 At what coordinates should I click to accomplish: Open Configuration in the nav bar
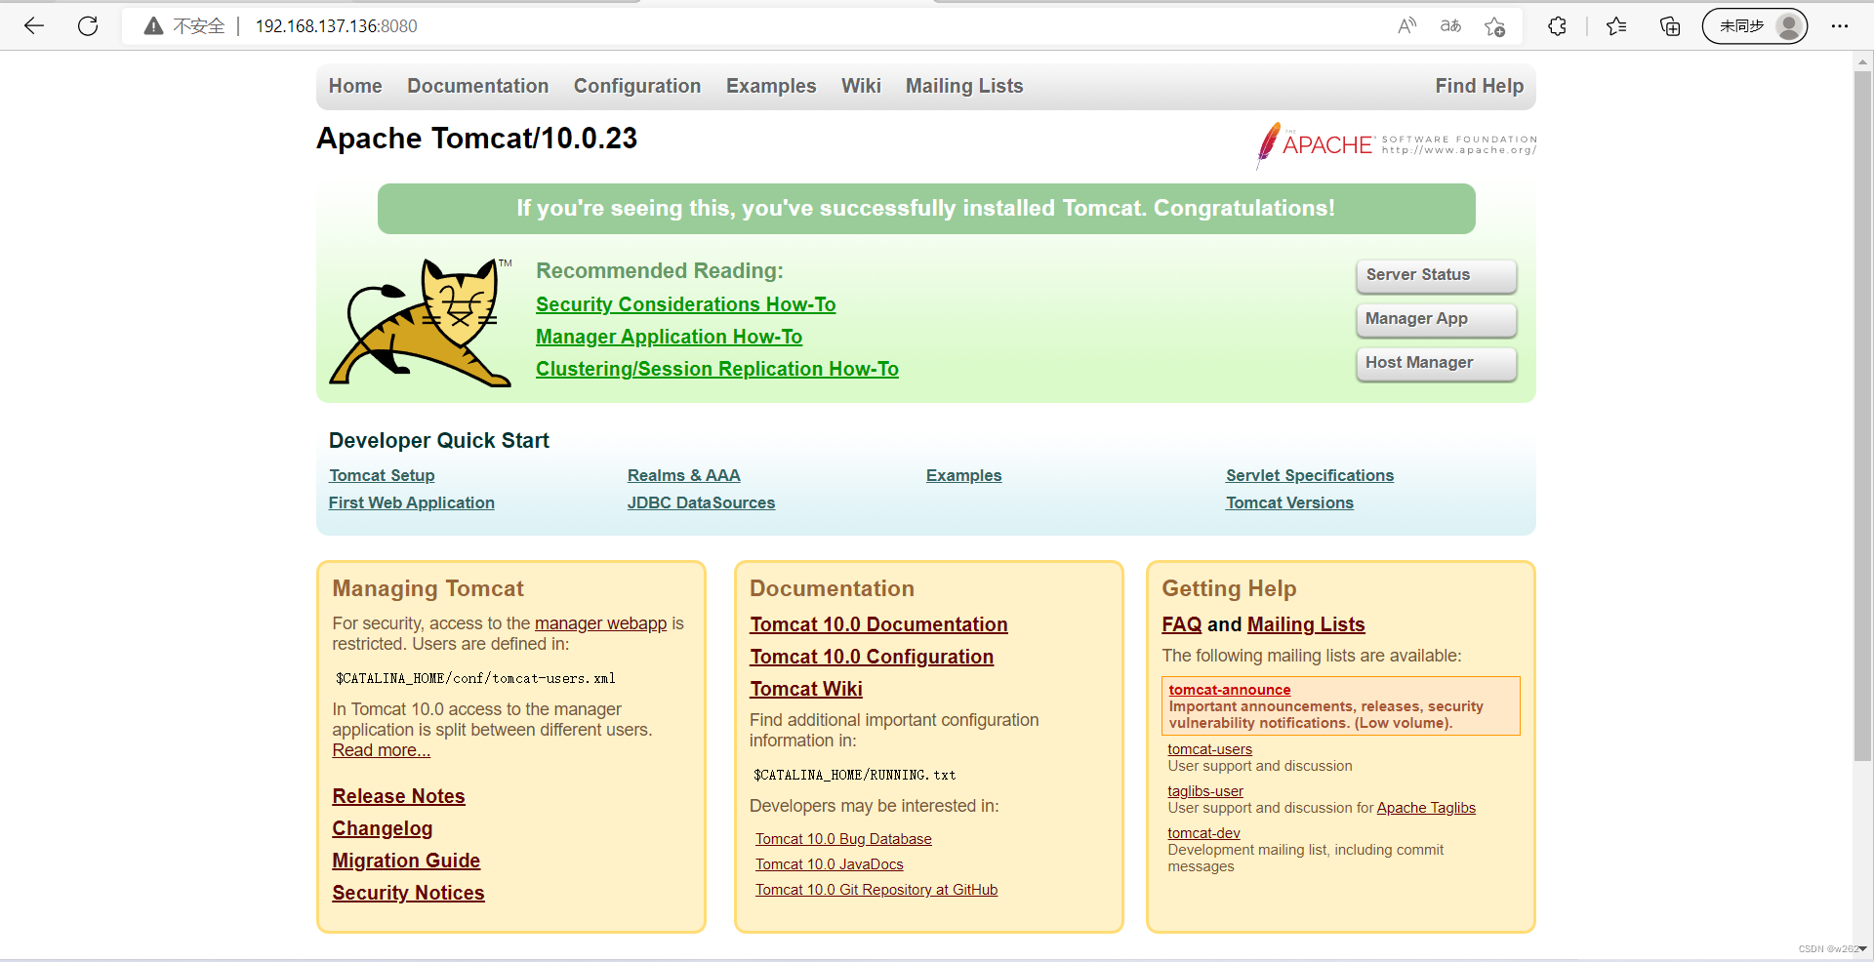tap(637, 86)
